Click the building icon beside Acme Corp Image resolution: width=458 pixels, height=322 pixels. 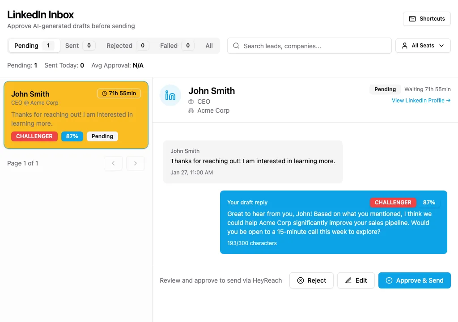(x=191, y=110)
